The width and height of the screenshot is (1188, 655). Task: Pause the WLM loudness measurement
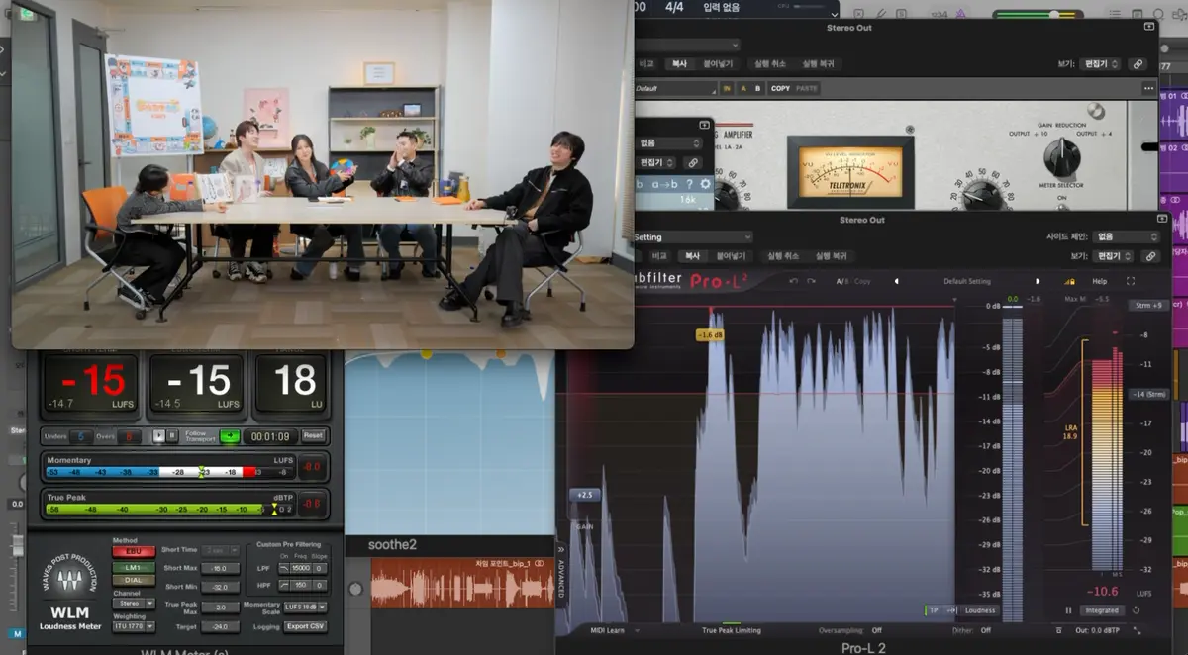pyautogui.click(x=171, y=436)
